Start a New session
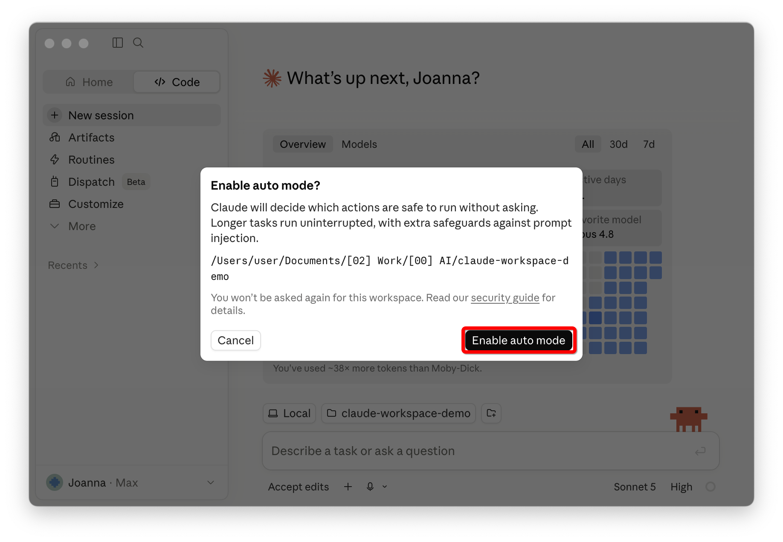The height and width of the screenshot is (542, 783). pos(132,115)
